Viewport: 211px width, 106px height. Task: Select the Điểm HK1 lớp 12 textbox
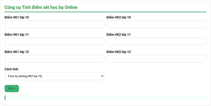pos(54,59)
